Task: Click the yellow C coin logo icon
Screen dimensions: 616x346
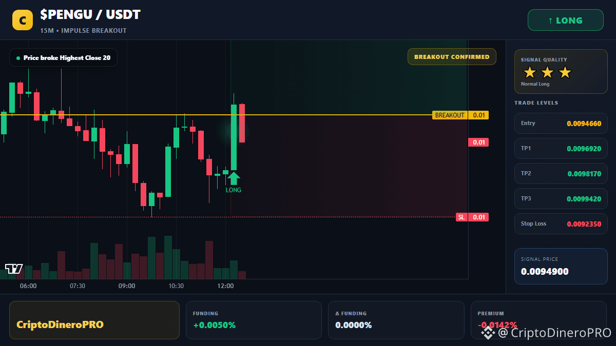Action: click(x=23, y=20)
